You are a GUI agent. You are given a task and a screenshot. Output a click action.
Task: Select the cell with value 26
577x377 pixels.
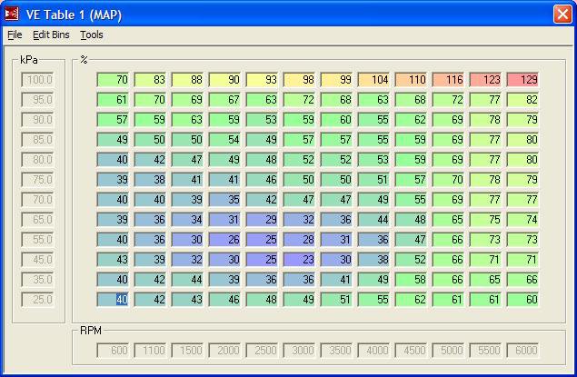point(225,239)
